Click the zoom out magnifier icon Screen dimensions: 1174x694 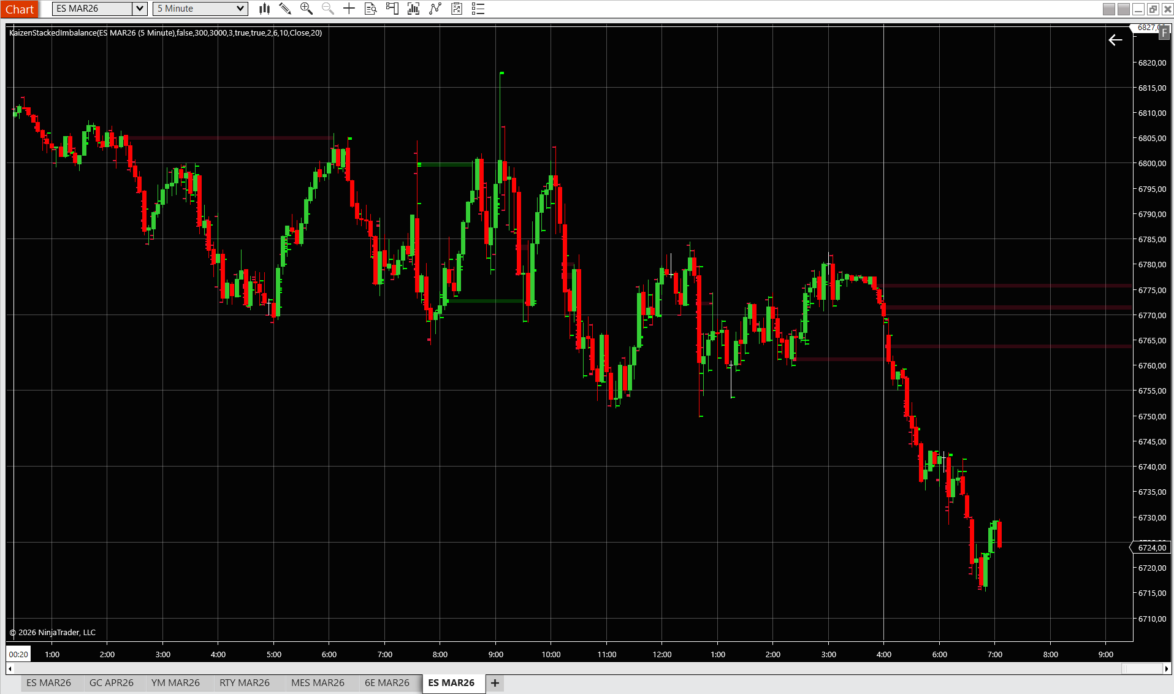(x=328, y=9)
